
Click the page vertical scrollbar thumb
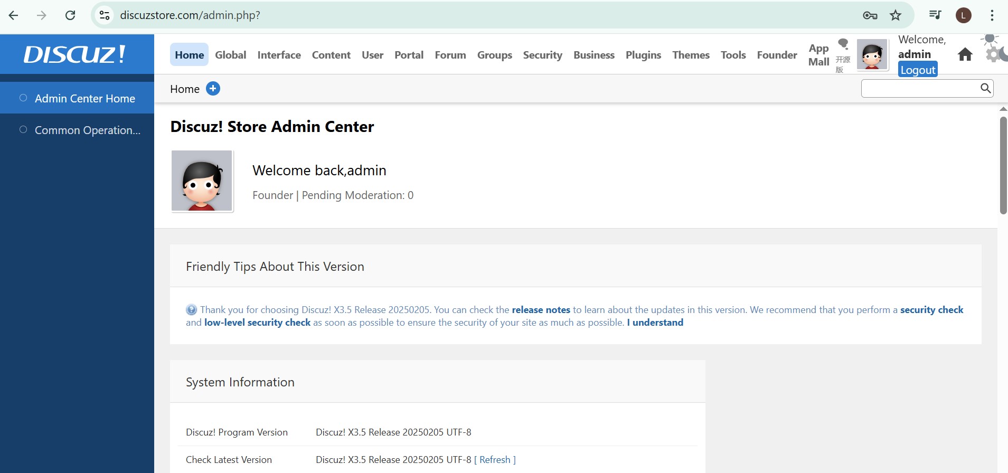pos(1003,165)
